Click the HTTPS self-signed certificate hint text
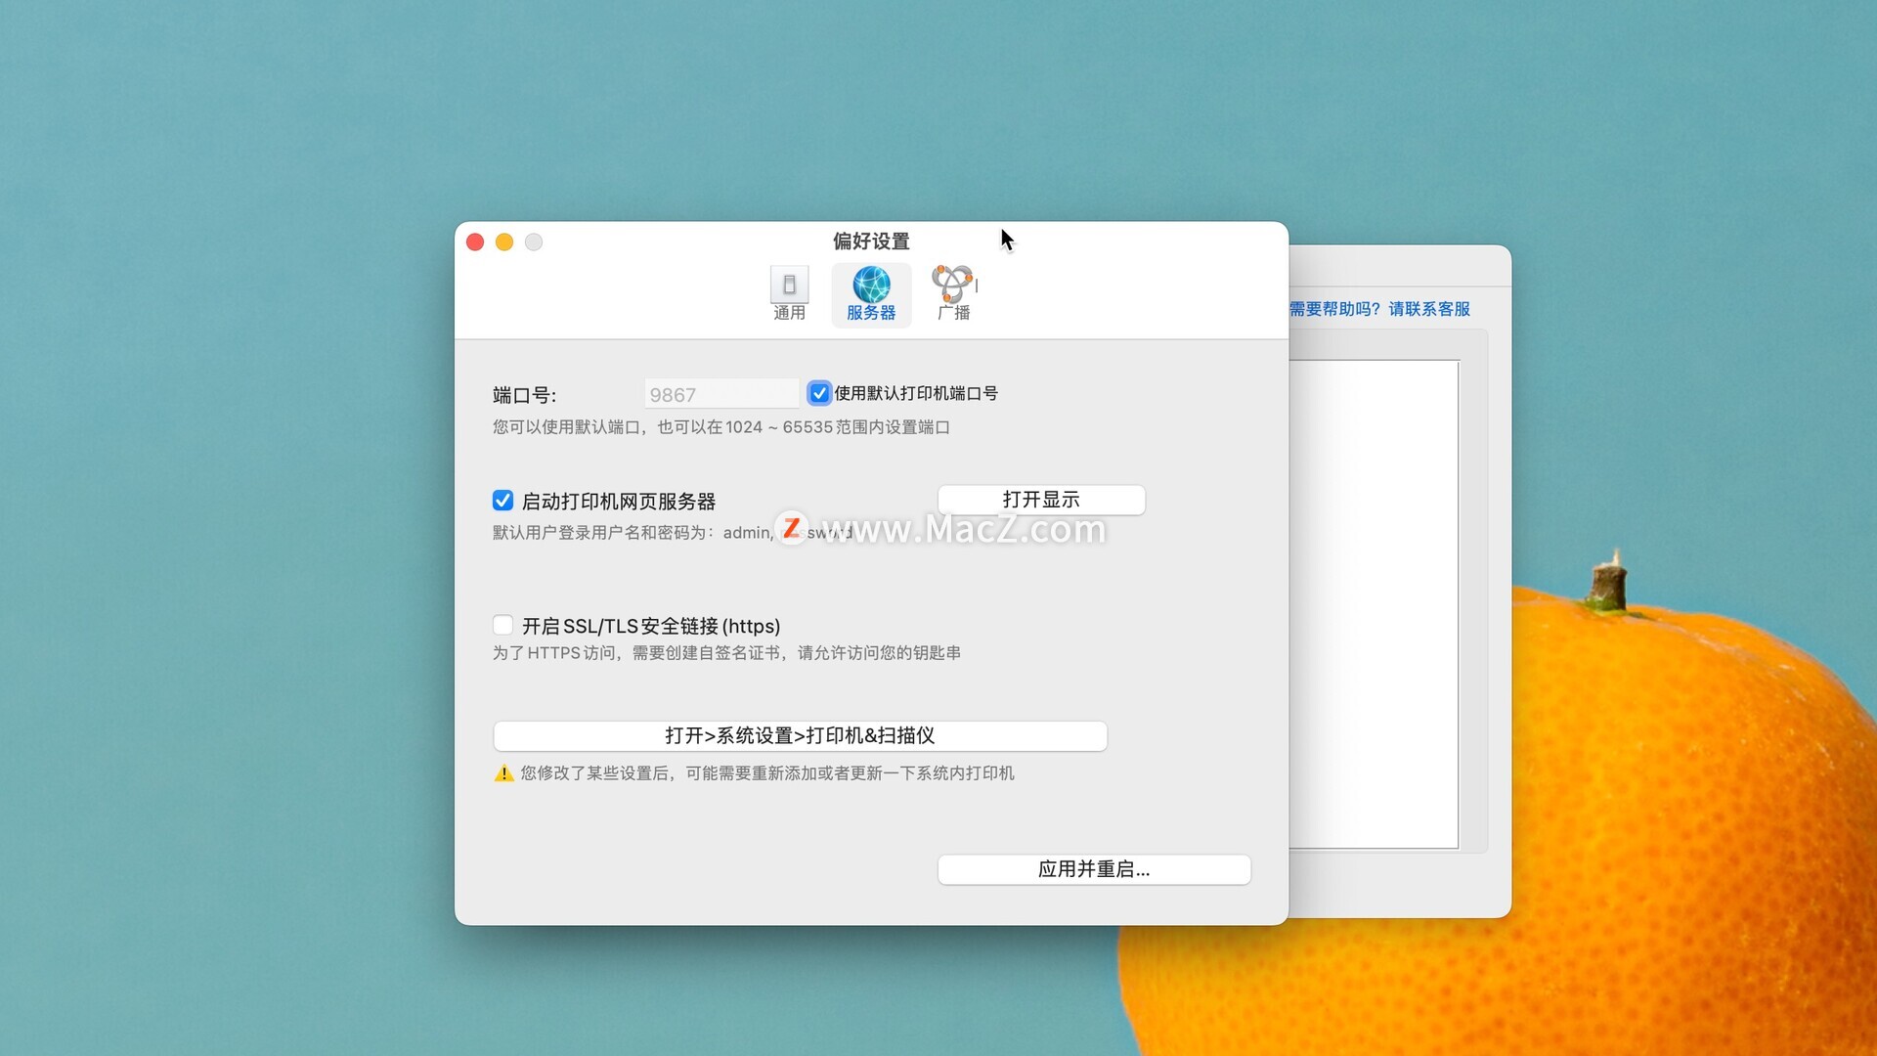 point(726,652)
